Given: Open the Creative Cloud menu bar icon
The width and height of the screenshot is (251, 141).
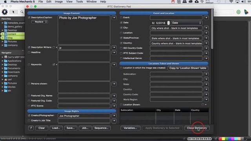Looking at the screenshot, I should coord(191,2).
